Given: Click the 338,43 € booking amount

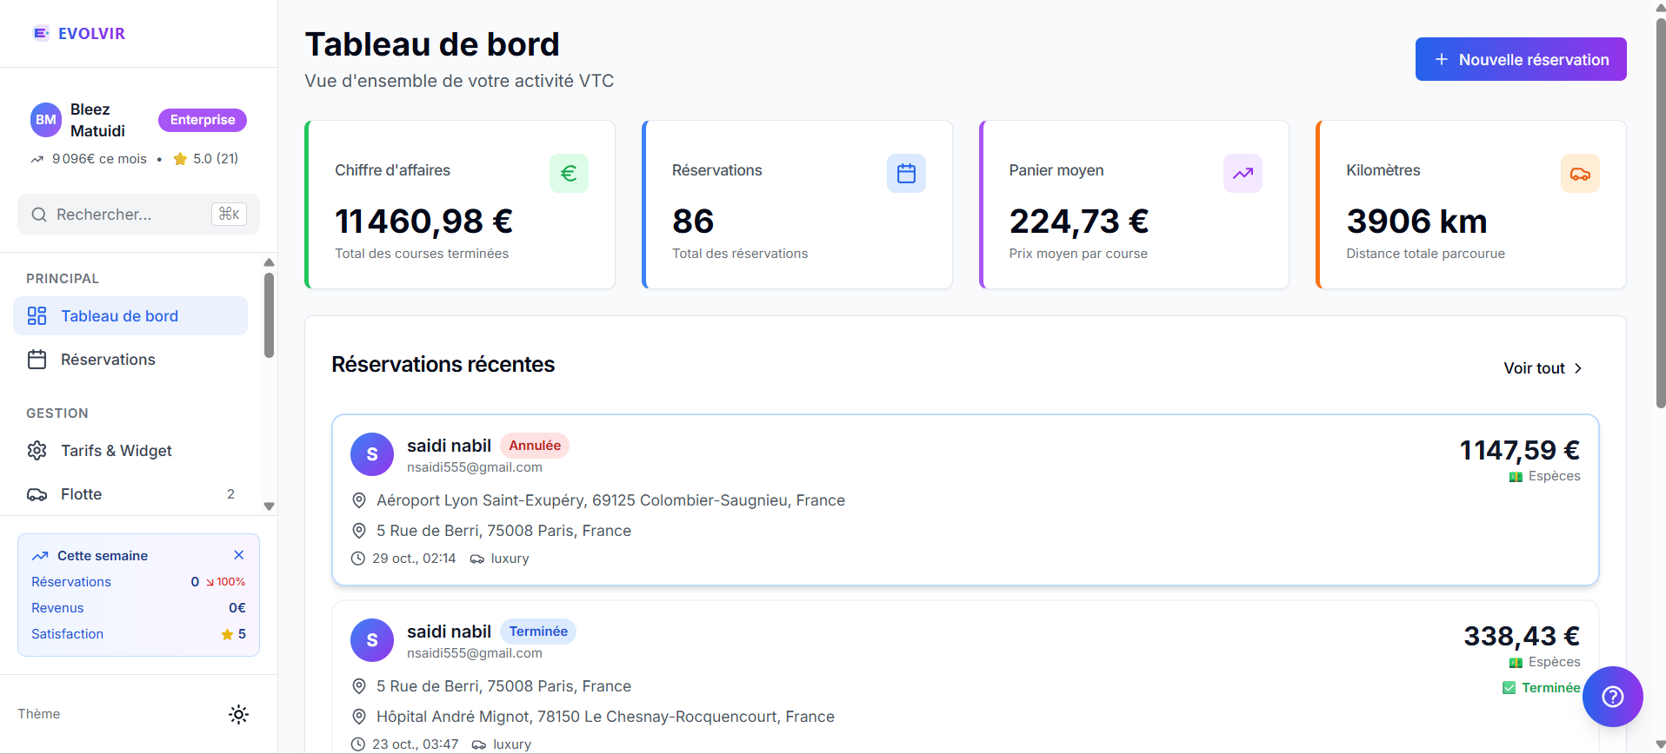Looking at the screenshot, I should [x=1522, y=636].
